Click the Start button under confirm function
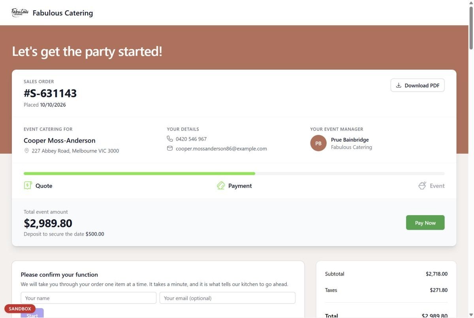The height and width of the screenshot is (318, 474). (x=32, y=314)
